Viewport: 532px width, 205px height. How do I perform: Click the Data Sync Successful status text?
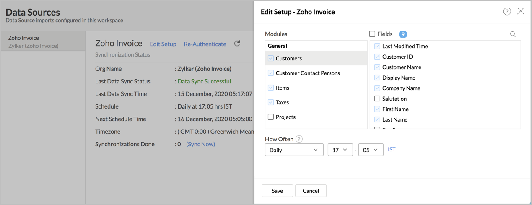pos(204,81)
